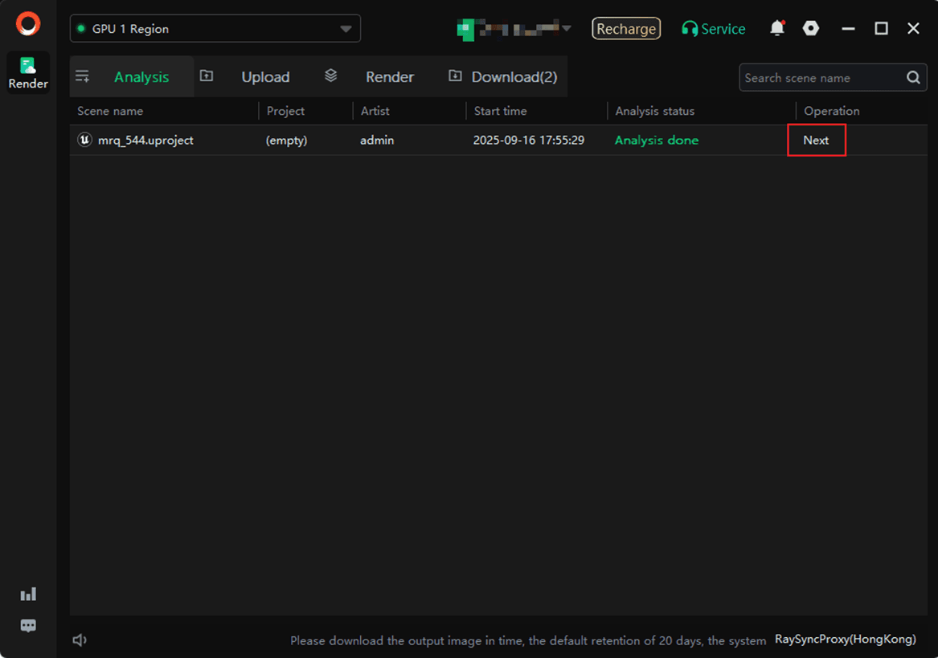The height and width of the screenshot is (658, 938).
Task: Open the statistics bar chart icon
Action: (28, 595)
